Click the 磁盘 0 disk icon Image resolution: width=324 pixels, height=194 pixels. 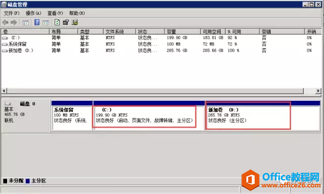point(8,104)
